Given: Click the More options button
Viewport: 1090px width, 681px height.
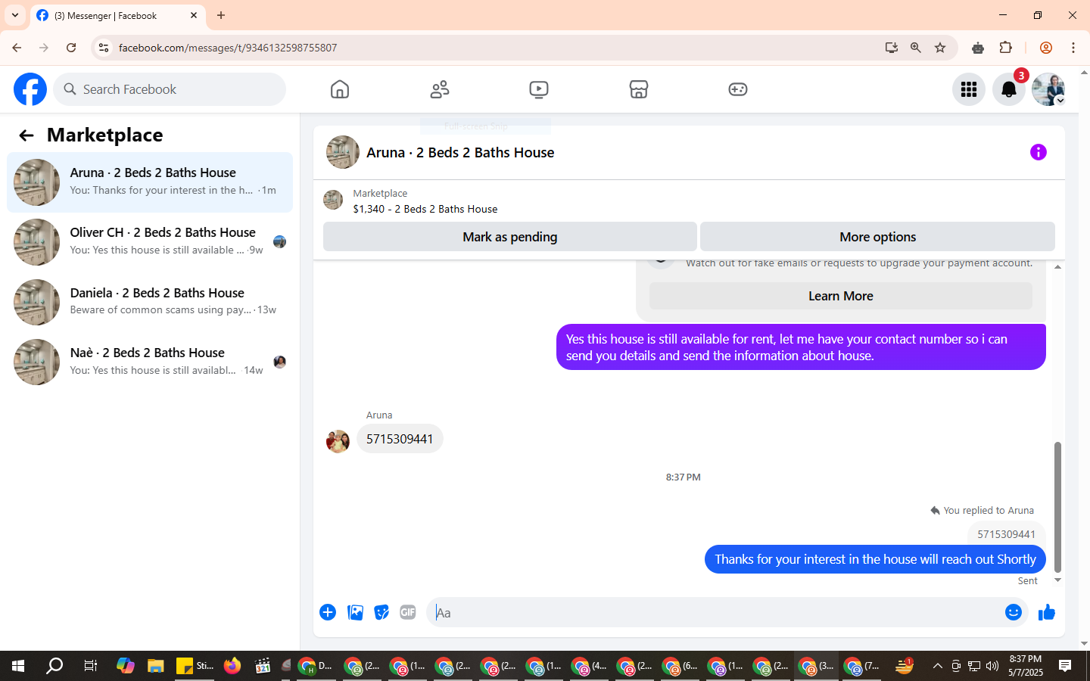Looking at the screenshot, I should (877, 237).
